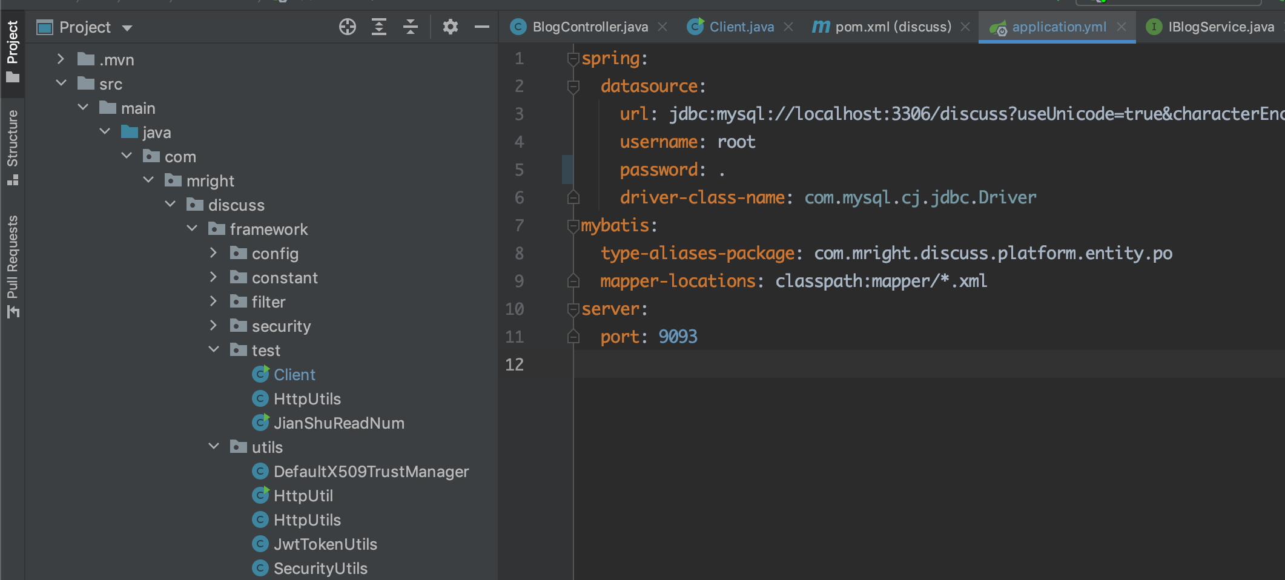Click the Select Opened File locate icon
Screen dimensions: 1285x580
point(348,27)
